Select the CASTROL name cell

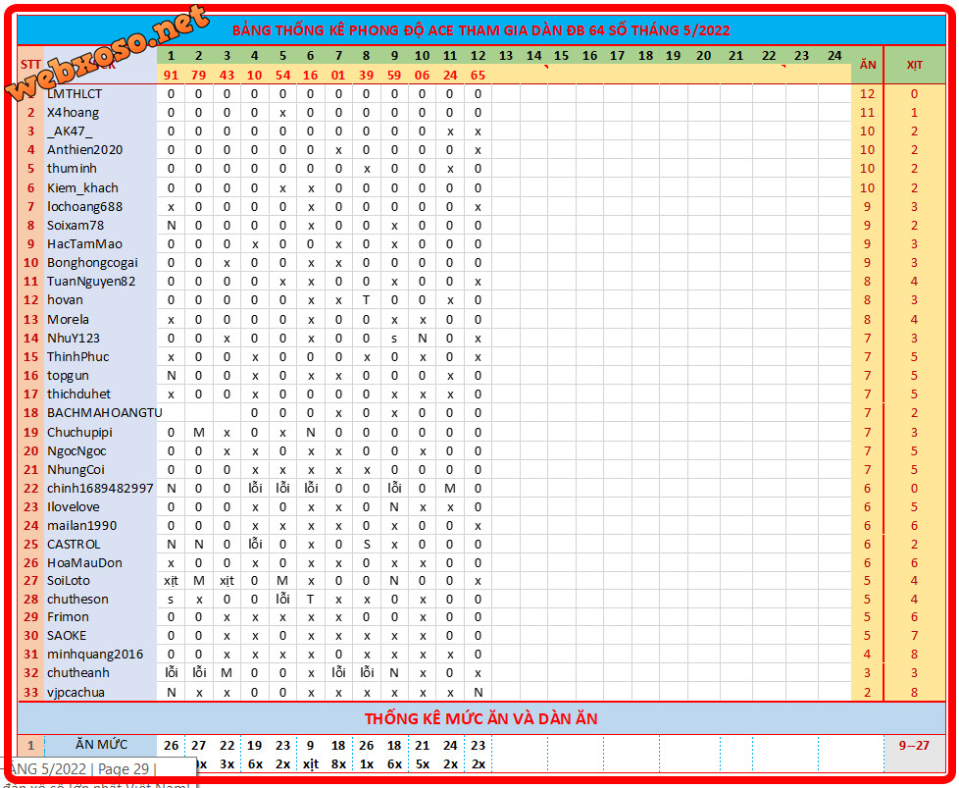pos(74,545)
